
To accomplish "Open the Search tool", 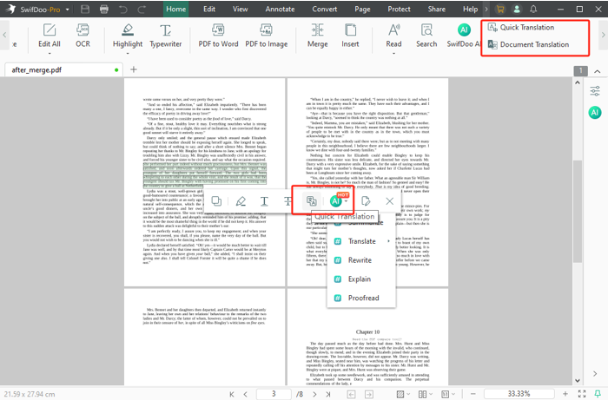I will (x=426, y=36).
